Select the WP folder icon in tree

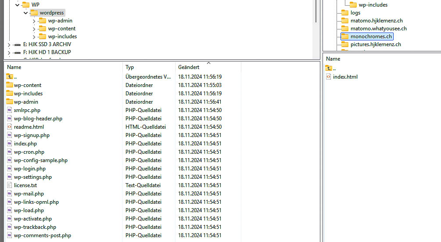point(26,4)
